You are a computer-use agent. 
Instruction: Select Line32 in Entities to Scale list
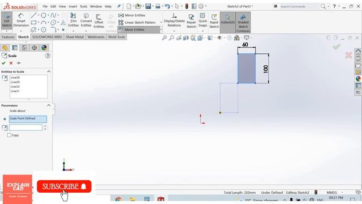(15, 87)
